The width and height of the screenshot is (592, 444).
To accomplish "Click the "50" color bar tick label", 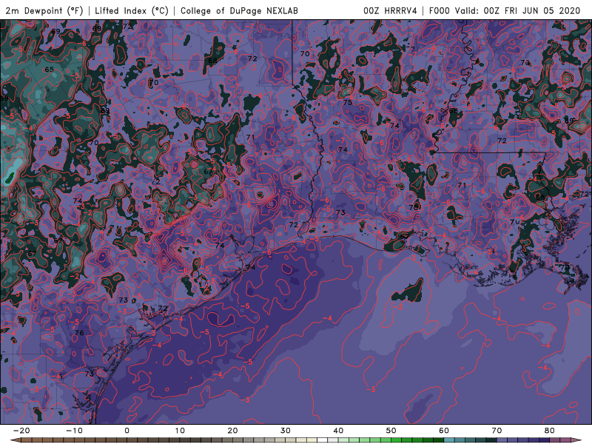I will pos(391,431).
